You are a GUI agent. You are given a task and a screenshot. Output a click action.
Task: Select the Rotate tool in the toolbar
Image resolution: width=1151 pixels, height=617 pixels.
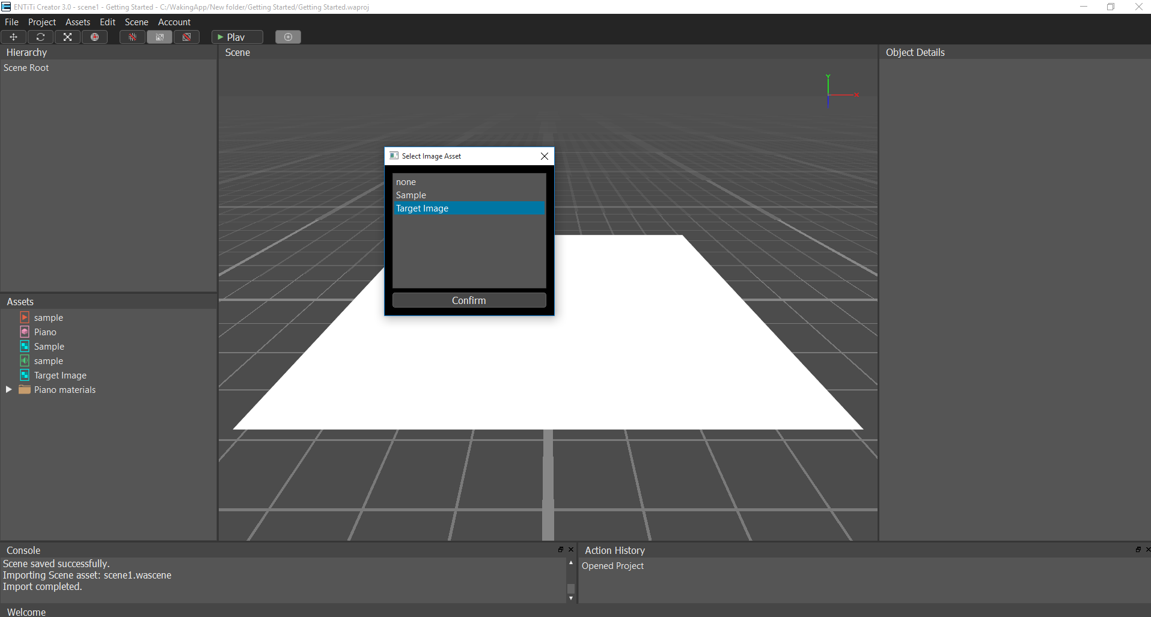click(40, 37)
